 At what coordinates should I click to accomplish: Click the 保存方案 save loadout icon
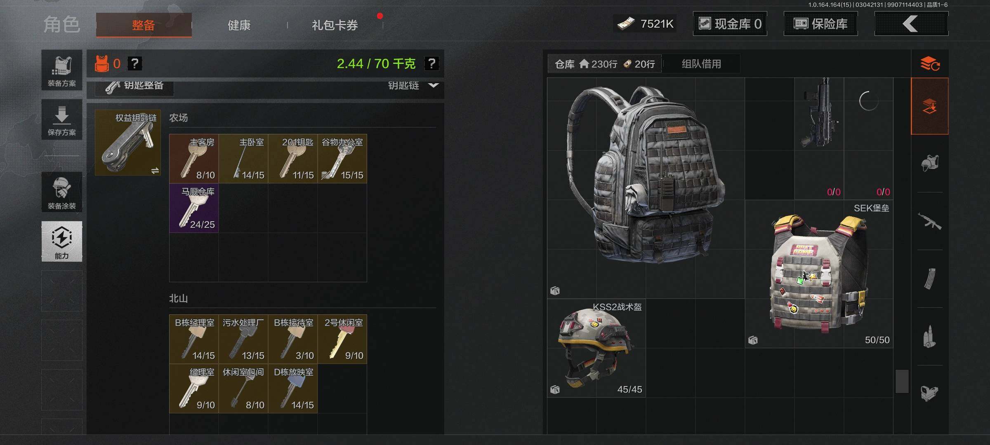(x=61, y=119)
